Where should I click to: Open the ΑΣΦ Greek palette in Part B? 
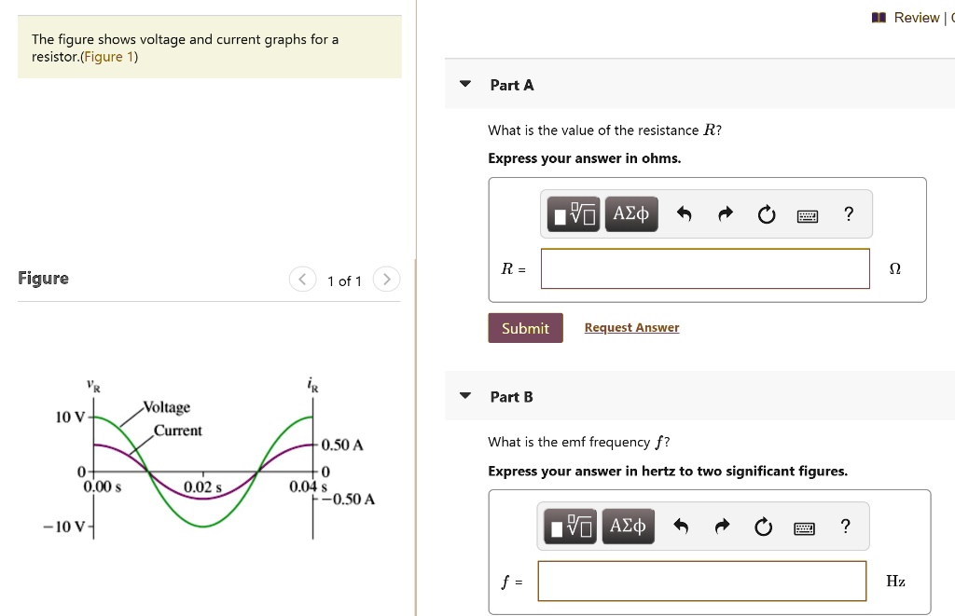point(628,526)
